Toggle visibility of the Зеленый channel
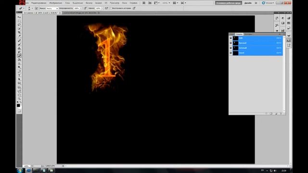This screenshot has width=308, height=173. pyautogui.click(x=231, y=48)
